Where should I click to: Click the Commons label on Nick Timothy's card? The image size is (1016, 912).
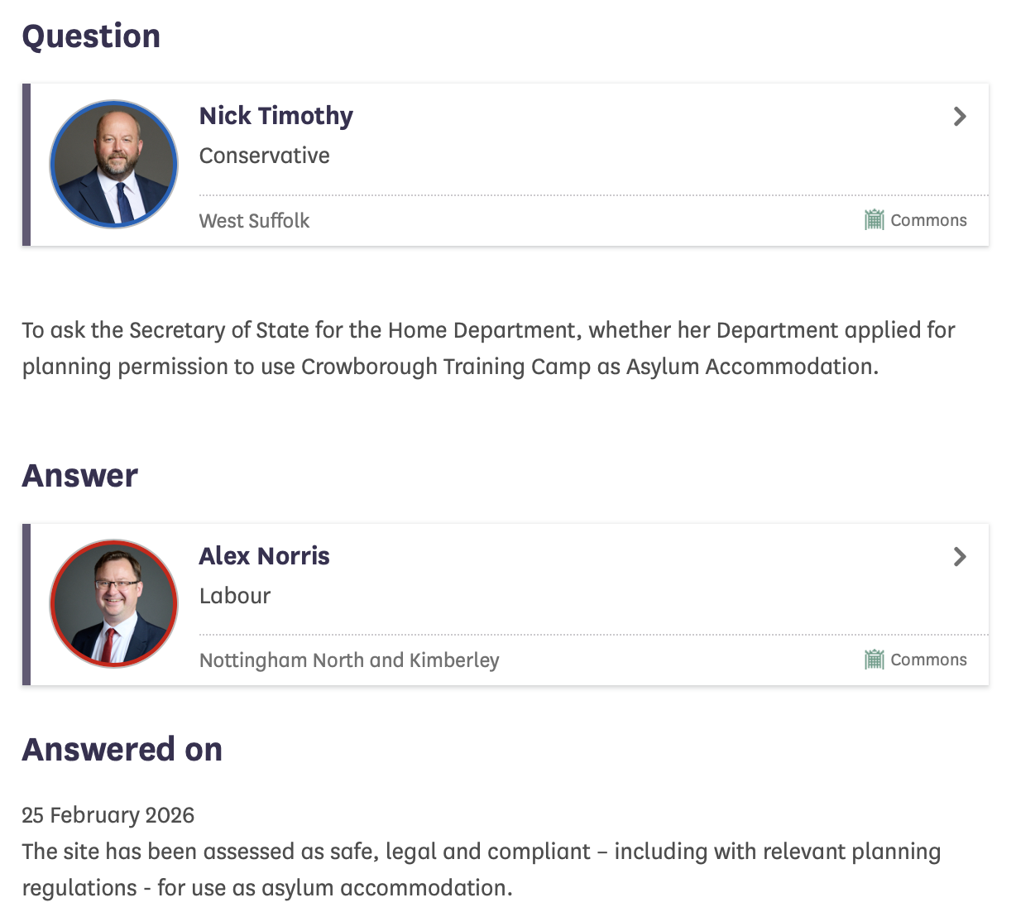tap(928, 220)
